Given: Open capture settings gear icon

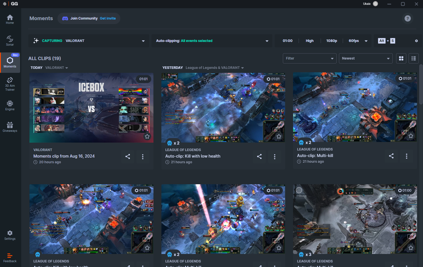Looking at the screenshot, I should point(416,41).
